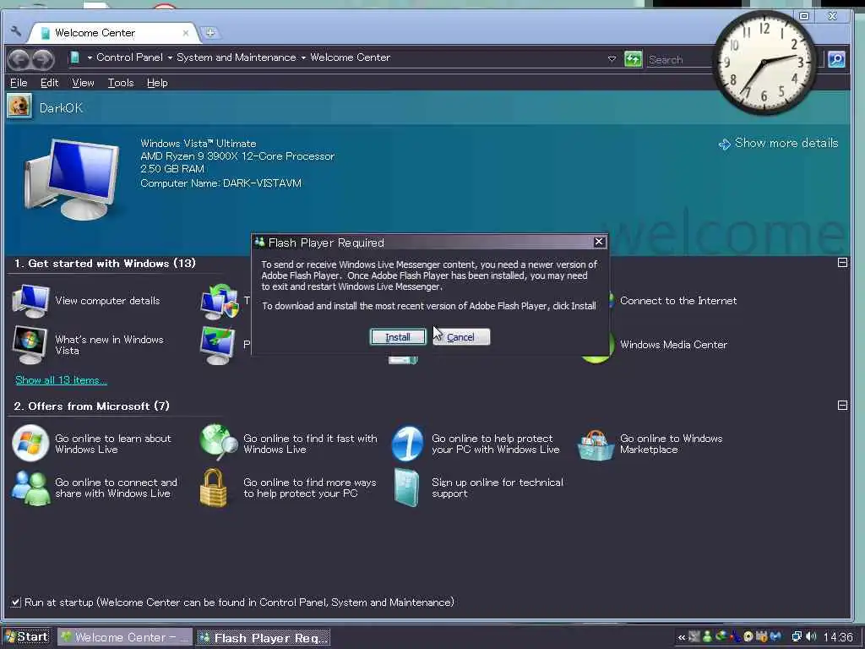Image resolution: width=865 pixels, height=649 pixels.
Task: Click the taskbar clock showing 14:36
Action: tap(839, 637)
